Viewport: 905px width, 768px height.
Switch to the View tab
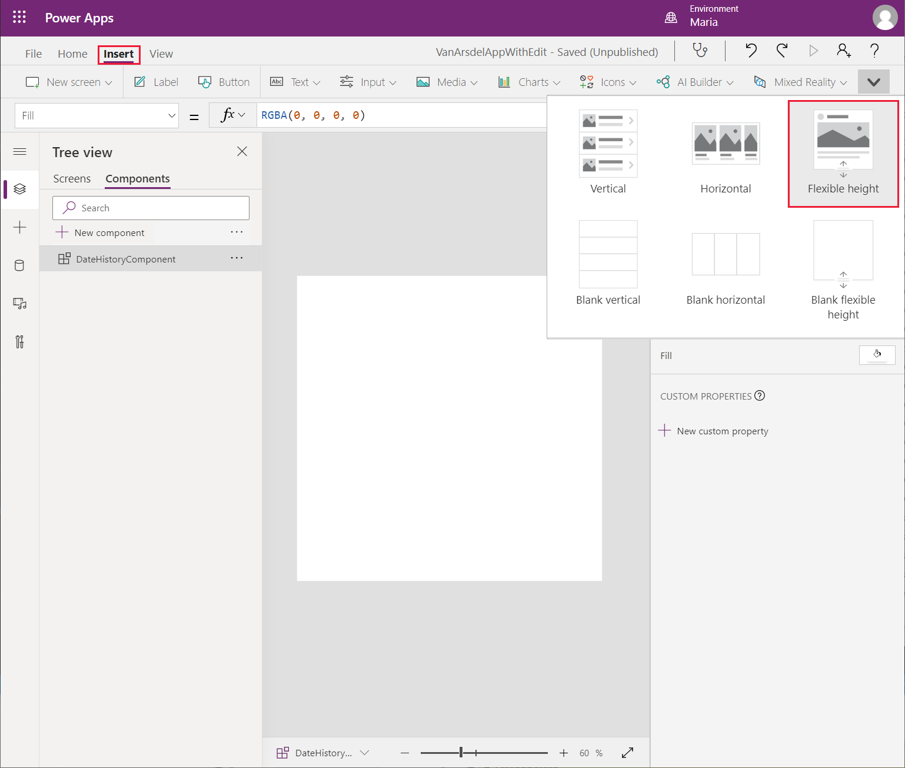(161, 54)
